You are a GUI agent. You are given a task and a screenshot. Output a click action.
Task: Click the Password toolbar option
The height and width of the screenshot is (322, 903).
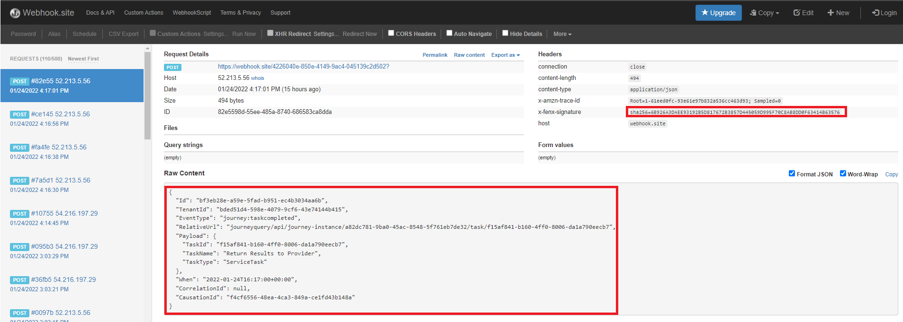pos(23,34)
